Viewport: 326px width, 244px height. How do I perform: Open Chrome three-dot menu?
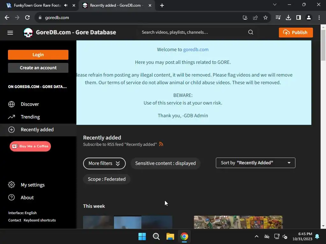pos(319,18)
